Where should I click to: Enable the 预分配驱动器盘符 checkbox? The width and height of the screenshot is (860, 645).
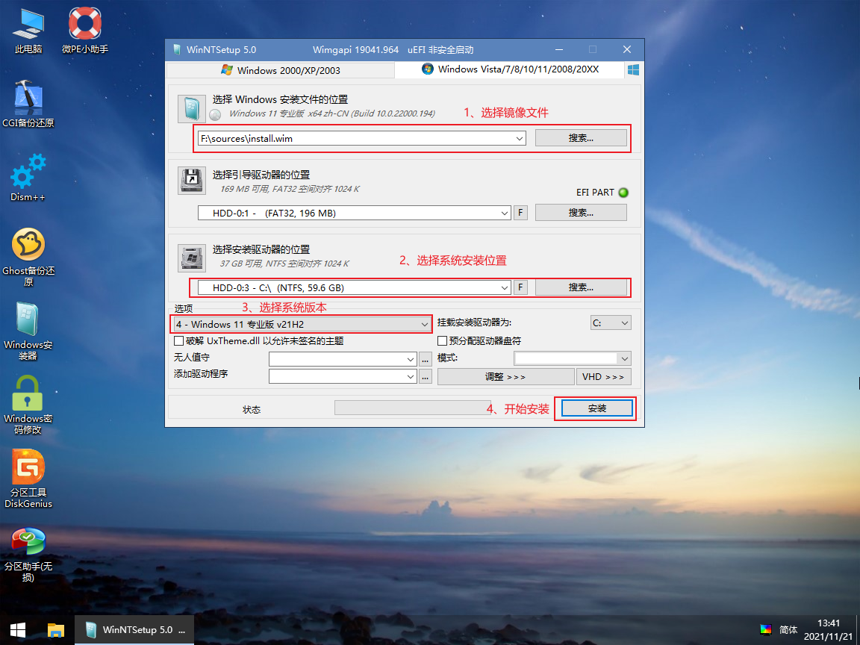click(442, 340)
